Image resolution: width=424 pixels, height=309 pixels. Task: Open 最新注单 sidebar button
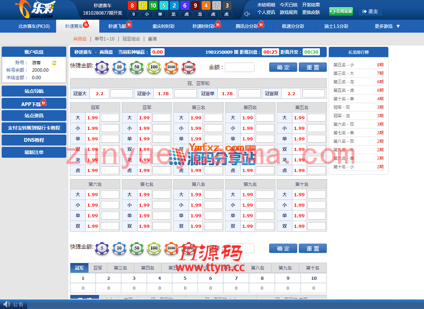coord(34,152)
